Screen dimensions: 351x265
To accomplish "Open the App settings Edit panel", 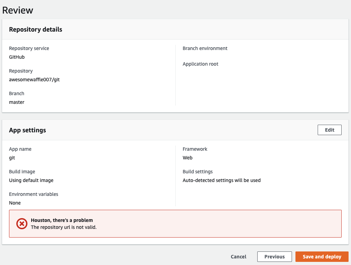I will [329, 130].
